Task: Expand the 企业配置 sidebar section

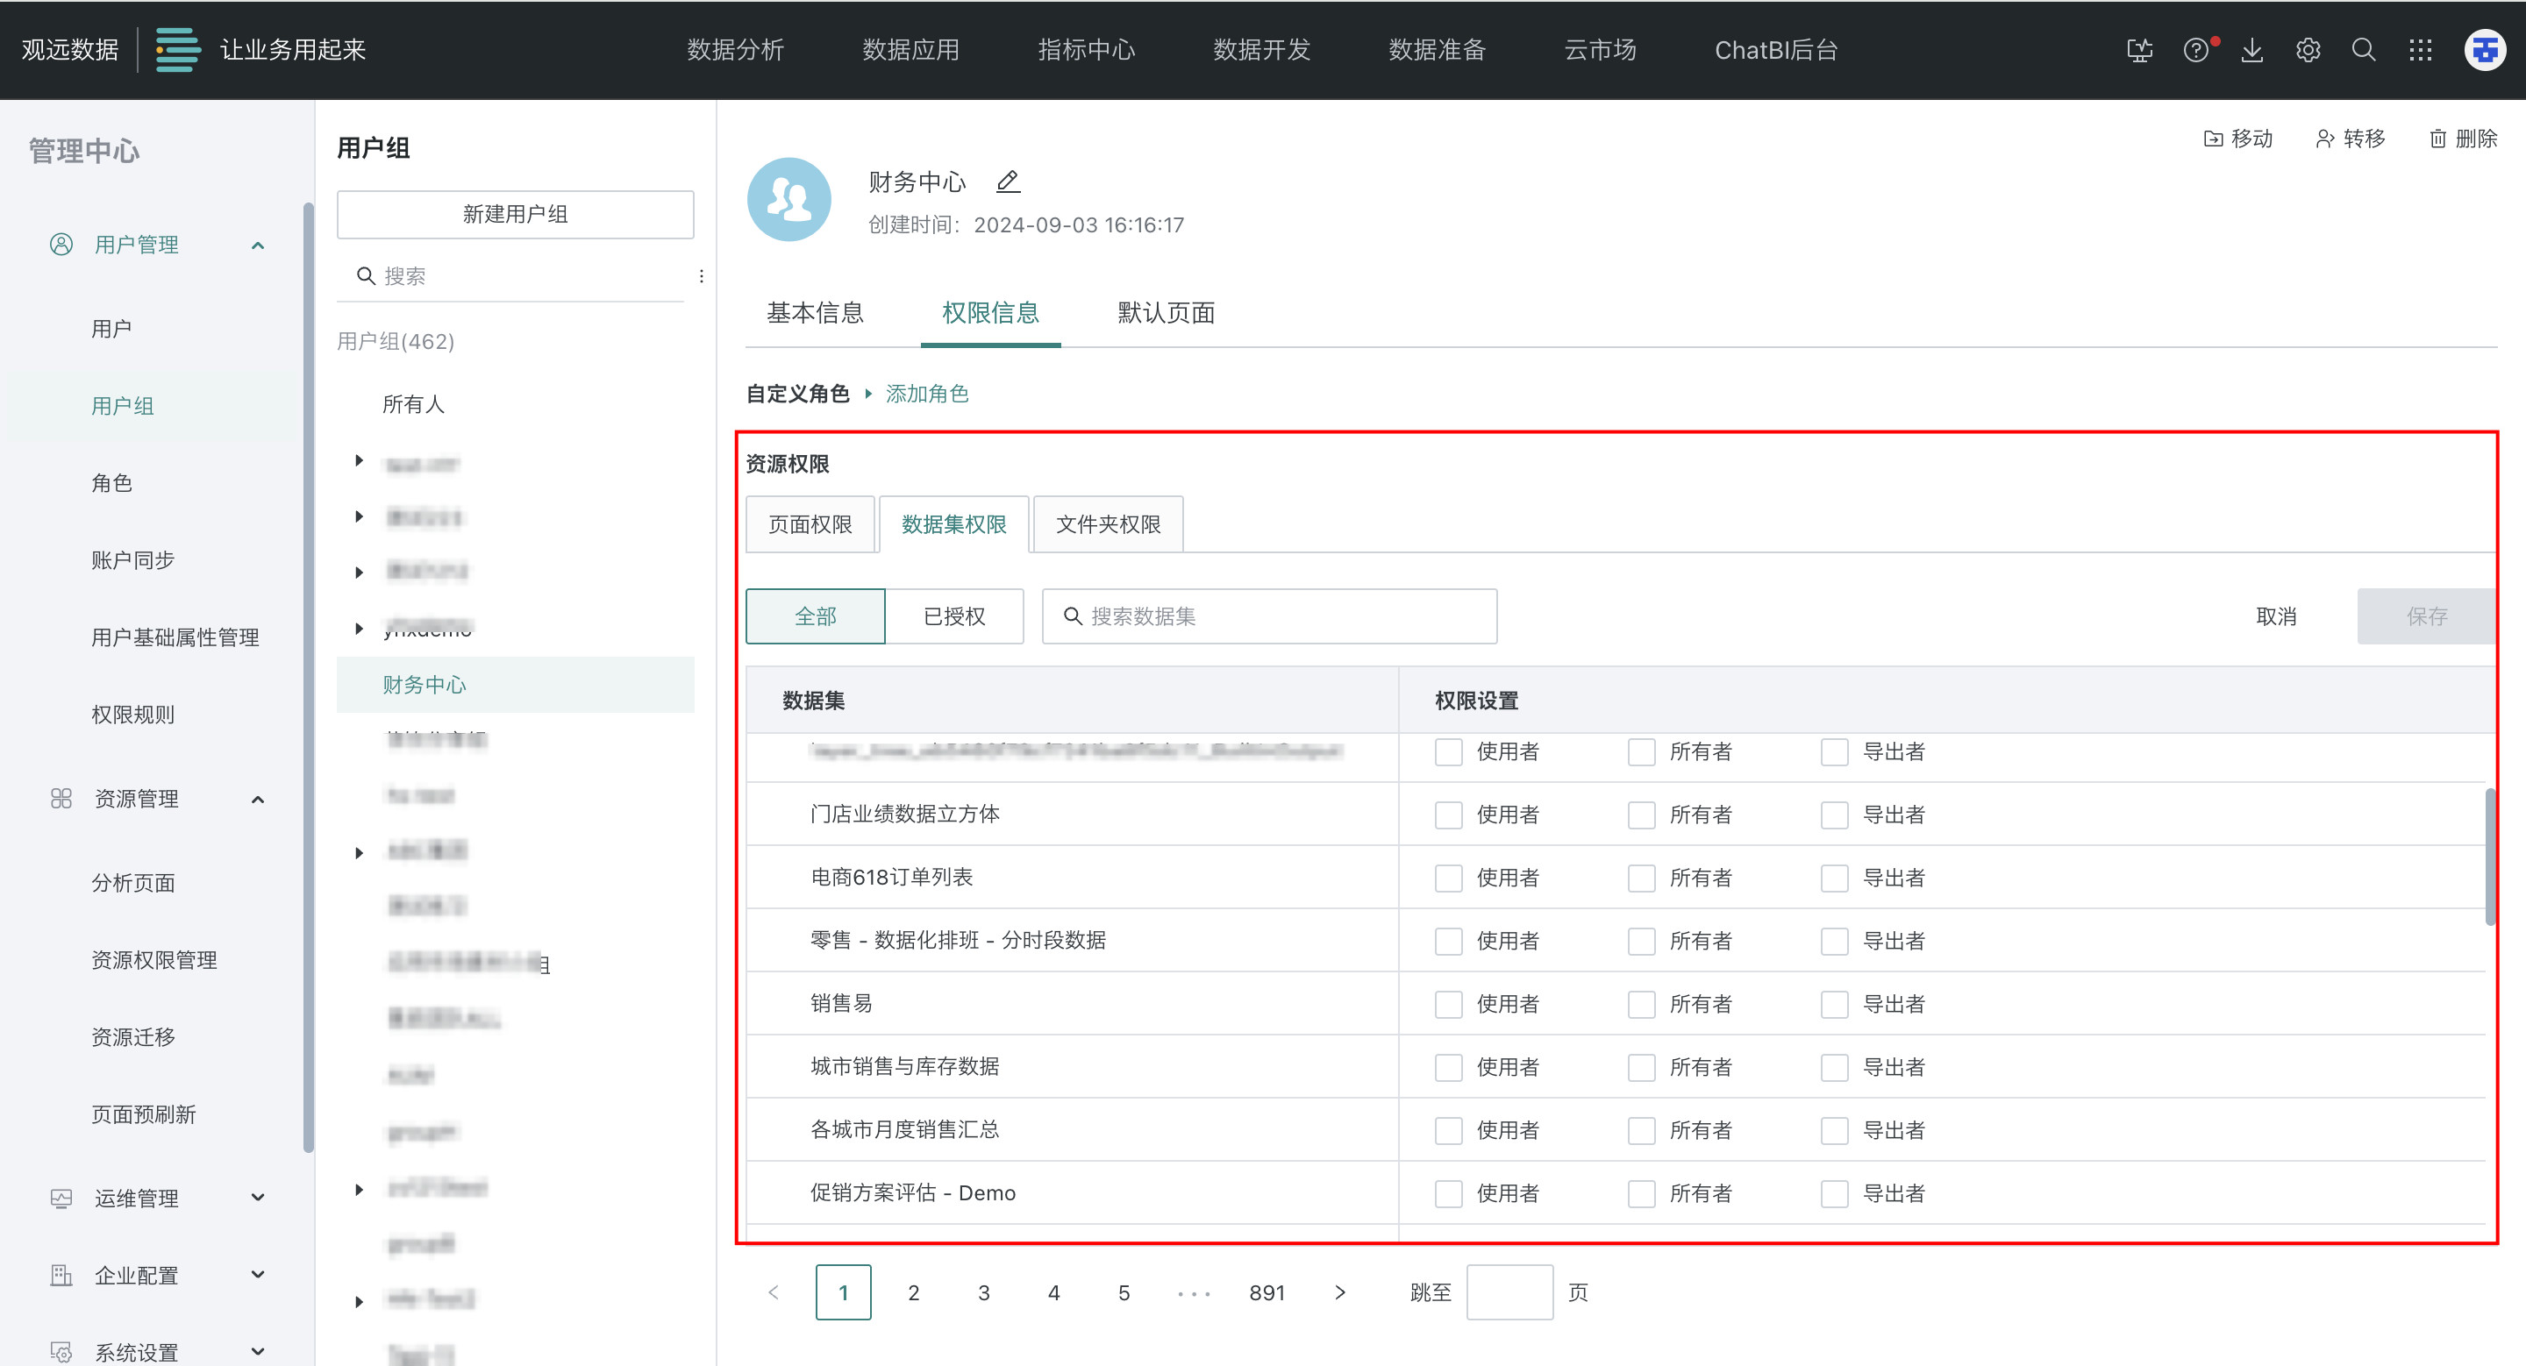Action: point(258,1275)
